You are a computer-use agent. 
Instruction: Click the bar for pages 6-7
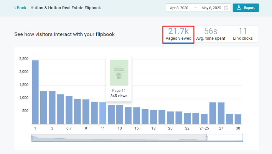69,110
